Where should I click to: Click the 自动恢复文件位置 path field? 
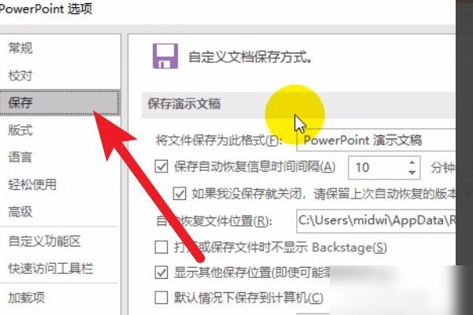click(x=376, y=221)
